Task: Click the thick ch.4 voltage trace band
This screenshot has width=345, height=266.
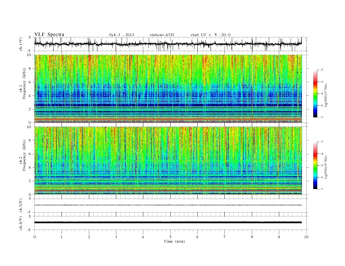Action: tap(168, 223)
